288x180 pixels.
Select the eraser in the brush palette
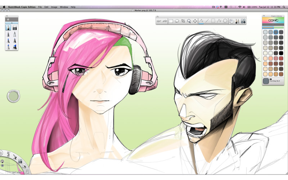pyautogui.click(x=15, y=28)
